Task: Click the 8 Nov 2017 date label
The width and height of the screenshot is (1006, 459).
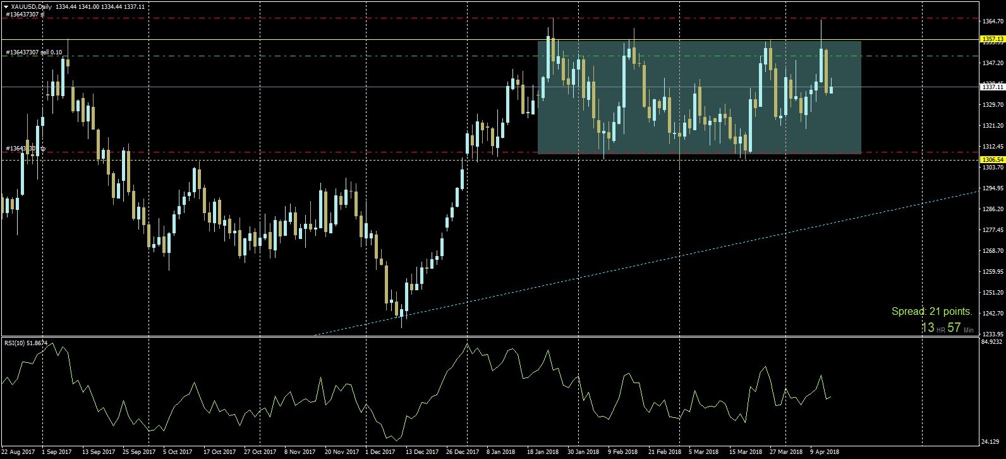Action: 300,452
